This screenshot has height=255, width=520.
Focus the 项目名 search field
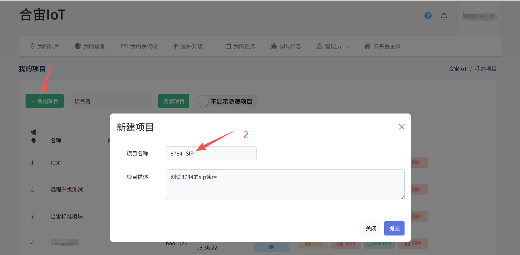[111, 101]
